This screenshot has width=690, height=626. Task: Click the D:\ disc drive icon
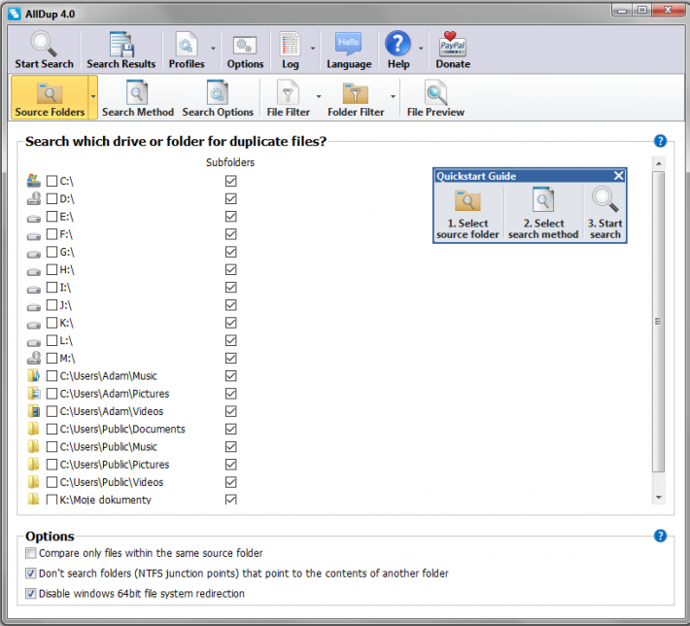(x=34, y=198)
